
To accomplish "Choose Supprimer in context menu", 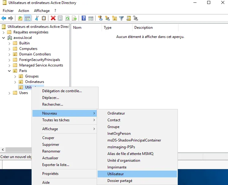I will coord(65,144).
